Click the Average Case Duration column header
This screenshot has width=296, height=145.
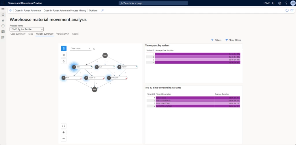tap(164, 50)
